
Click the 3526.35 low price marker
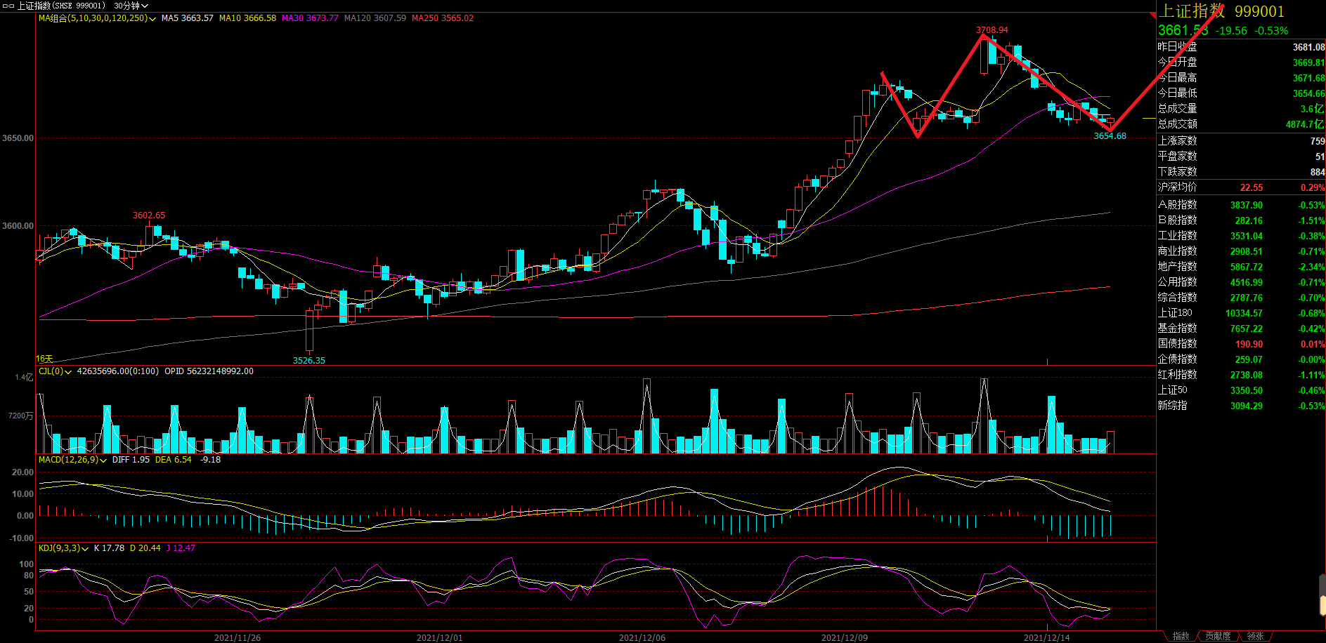309,360
